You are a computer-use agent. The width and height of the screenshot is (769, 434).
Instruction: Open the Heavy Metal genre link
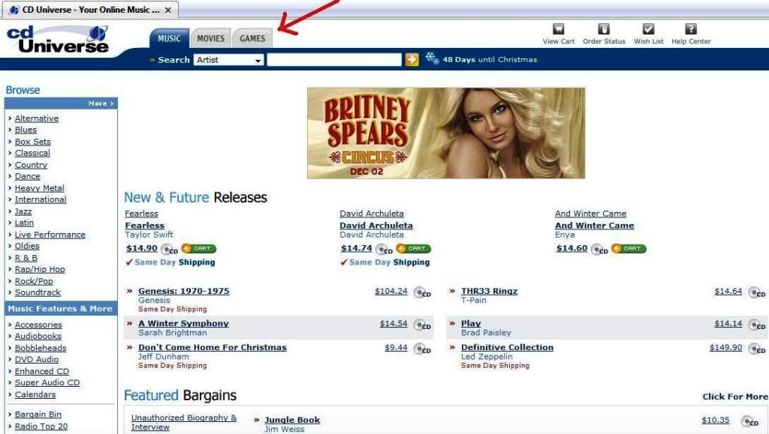click(39, 188)
